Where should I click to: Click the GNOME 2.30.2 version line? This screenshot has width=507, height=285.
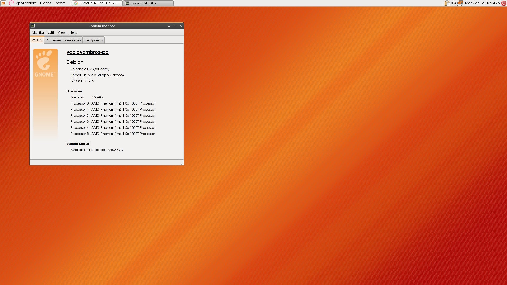[x=82, y=81]
